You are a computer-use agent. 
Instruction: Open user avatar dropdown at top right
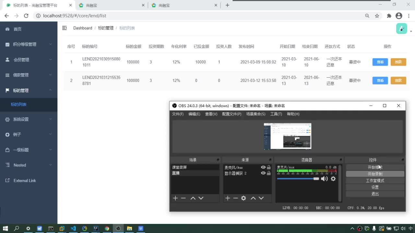[404, 28]
